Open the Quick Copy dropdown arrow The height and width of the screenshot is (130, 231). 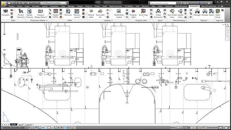point(143,16)
